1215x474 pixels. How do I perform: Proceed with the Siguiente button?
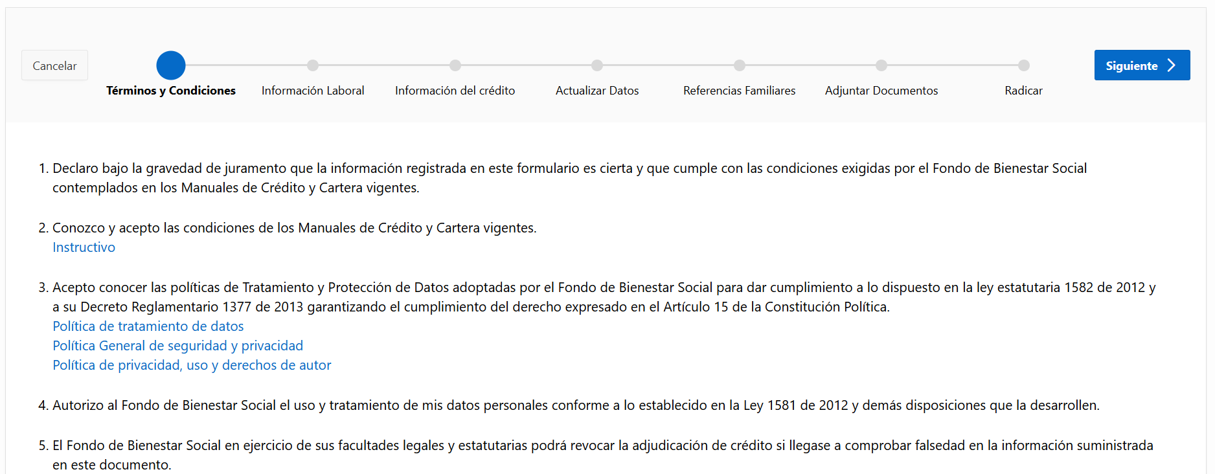(1142, 65)
